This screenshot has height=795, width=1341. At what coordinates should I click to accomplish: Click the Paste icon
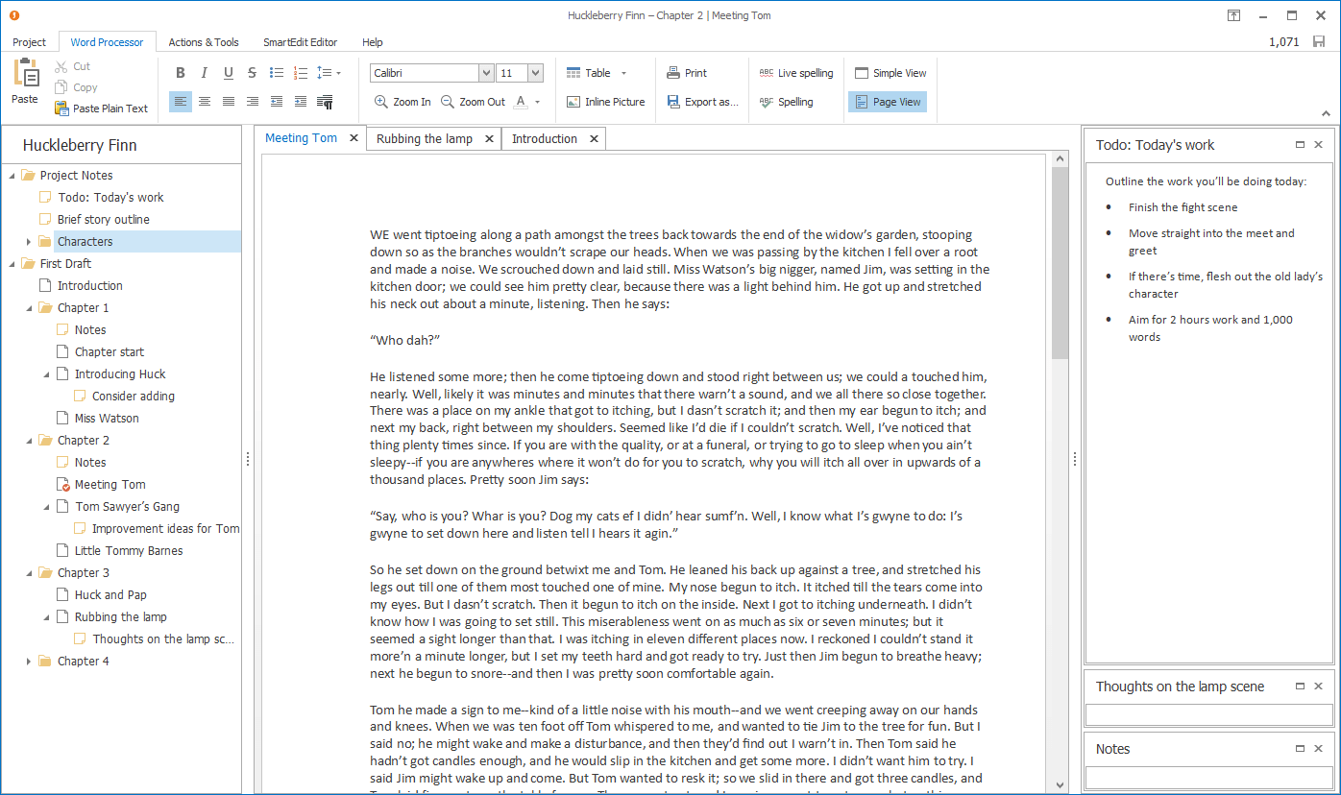(x=25, y=75)
